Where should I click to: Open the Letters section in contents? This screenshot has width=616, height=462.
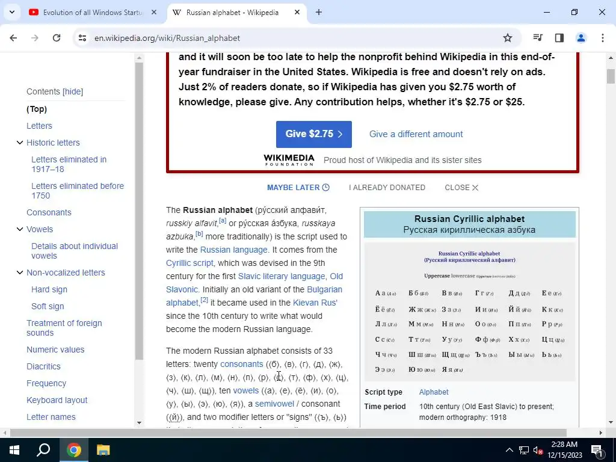click(x=39, y=126)
